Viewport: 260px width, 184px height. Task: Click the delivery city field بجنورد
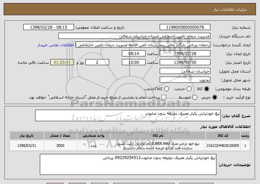click(x=185, y=80)
